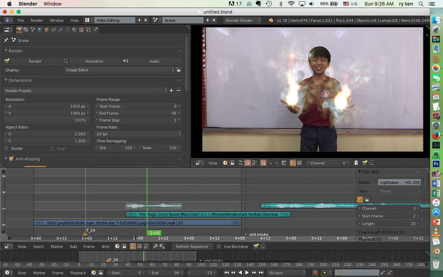This screenshot has width=443, height=277.
Task: Click the Audio mixdown button
Action: [152, 61]
